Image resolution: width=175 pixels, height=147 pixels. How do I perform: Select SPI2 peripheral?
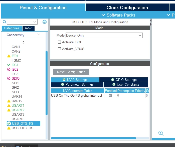click(15, 87)
